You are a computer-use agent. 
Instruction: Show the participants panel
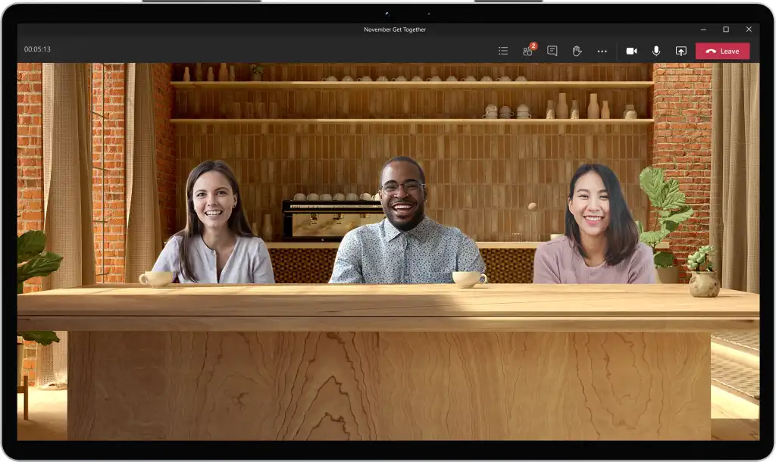(x=527, y=52)
